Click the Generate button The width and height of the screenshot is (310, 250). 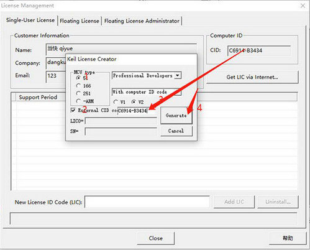click(x=176, y=116)
